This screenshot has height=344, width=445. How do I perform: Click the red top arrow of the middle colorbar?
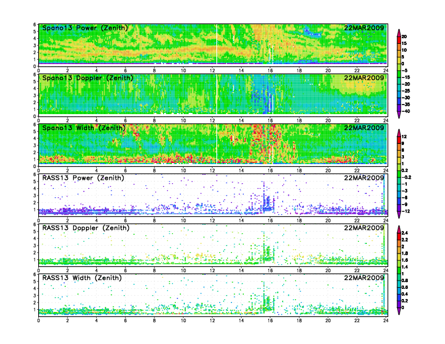pyautogui.click(x=398, y=132)
